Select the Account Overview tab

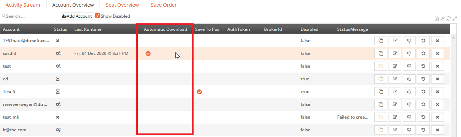[73, 5]
